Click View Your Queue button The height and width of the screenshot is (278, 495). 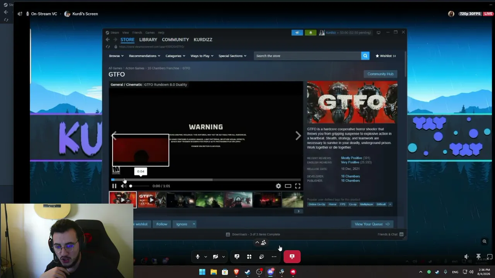[x=372, y=224]
